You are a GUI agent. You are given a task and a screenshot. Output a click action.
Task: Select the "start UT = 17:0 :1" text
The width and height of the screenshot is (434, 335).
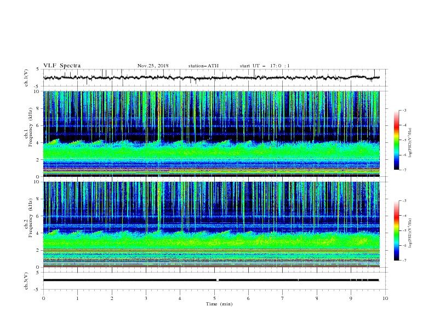(x=265, y=66)
